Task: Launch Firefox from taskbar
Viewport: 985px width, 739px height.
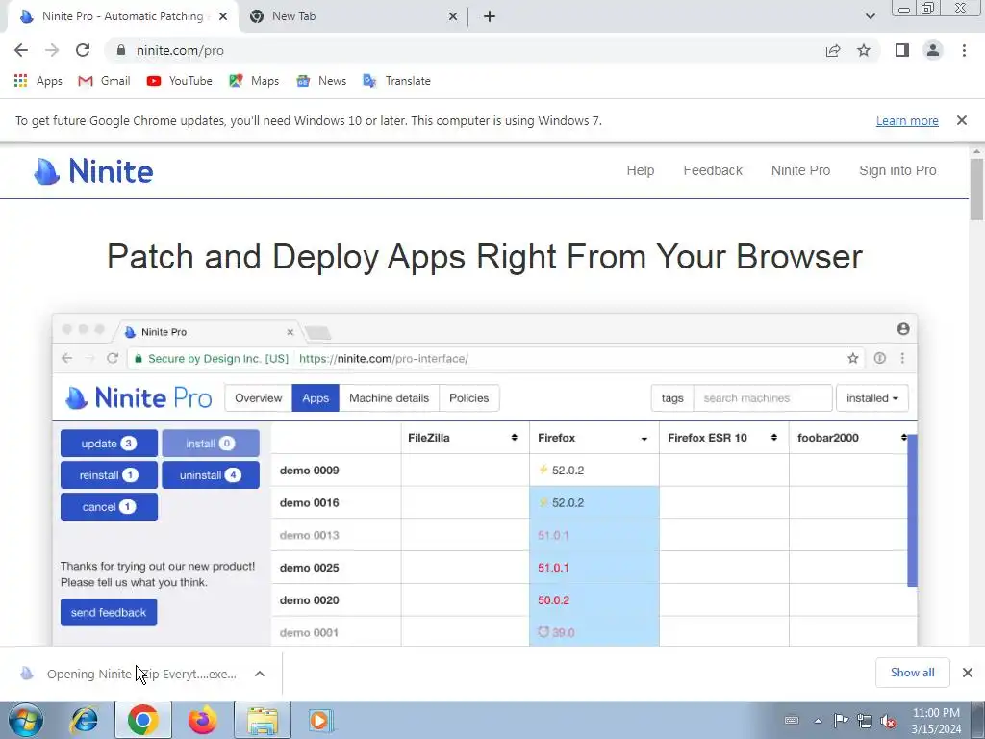Action: click(202, 720)
